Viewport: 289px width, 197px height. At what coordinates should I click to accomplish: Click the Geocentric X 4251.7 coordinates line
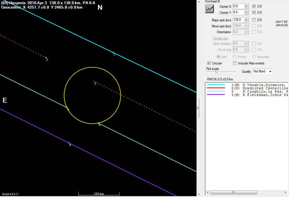click(42, 7)
